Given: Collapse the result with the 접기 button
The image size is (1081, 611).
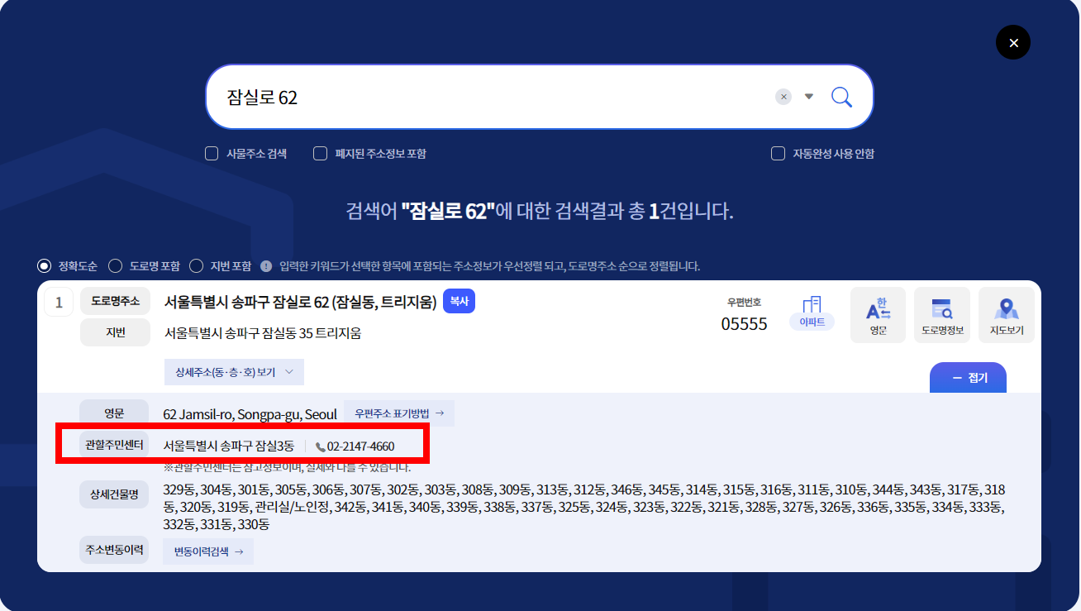Looking at the screenshot, I should (x=968, y=376).
